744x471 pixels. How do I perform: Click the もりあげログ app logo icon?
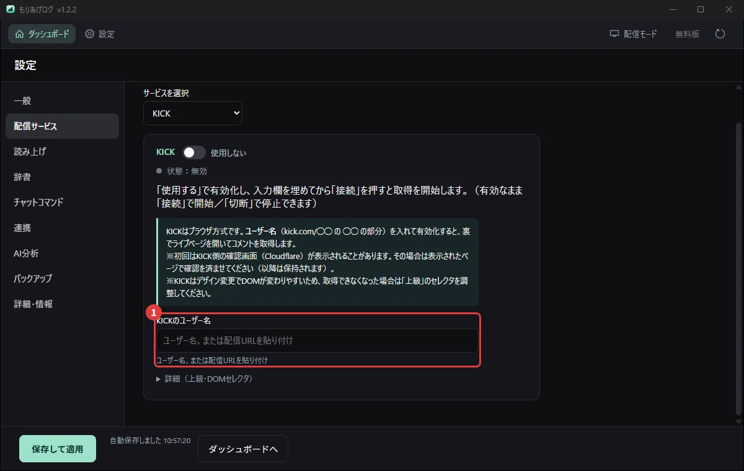click(x=10, y=9)
